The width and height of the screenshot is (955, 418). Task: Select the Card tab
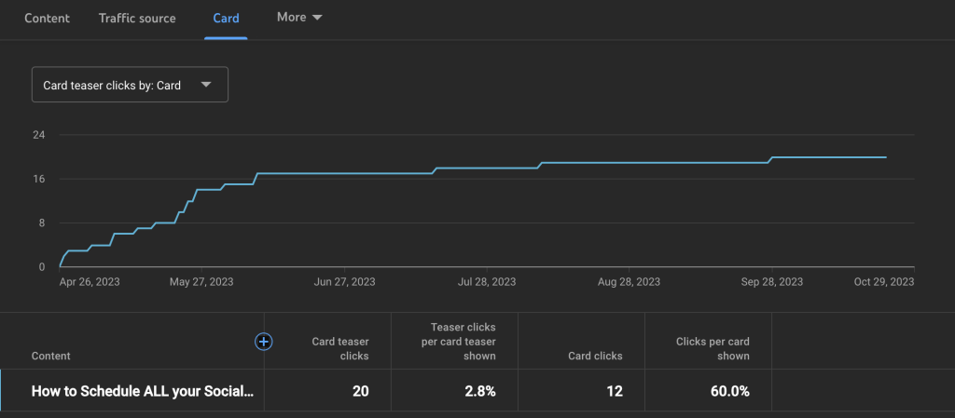click(226, 19)
